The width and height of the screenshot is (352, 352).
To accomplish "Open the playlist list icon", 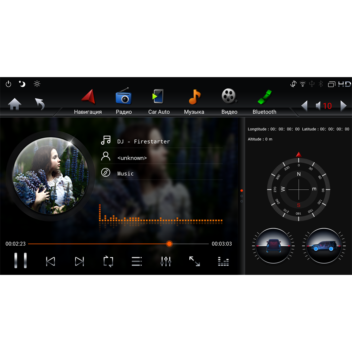I will pyautogui.click(x=137, y=261).
